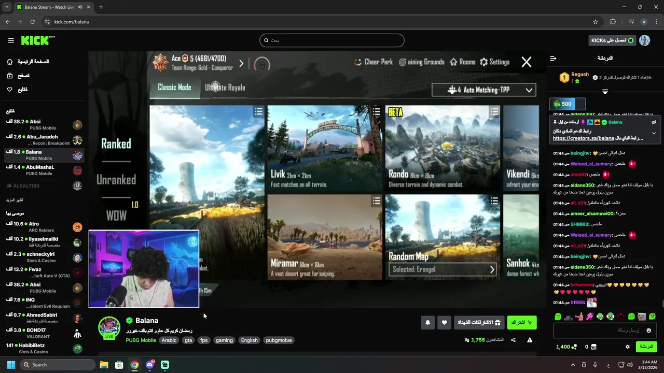The image size is (664, 373).
Task: Open Cheer Park in the game top bar
Action: pyautogui.click(x=374, y=62)
